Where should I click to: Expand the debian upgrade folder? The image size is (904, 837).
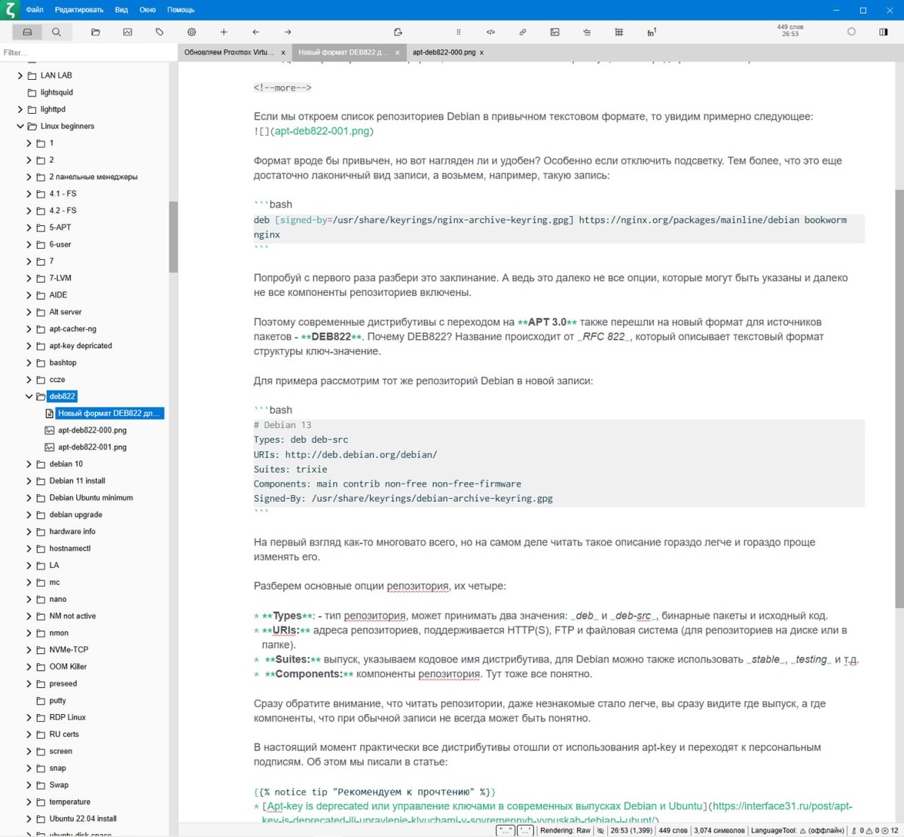coord(29,515)
